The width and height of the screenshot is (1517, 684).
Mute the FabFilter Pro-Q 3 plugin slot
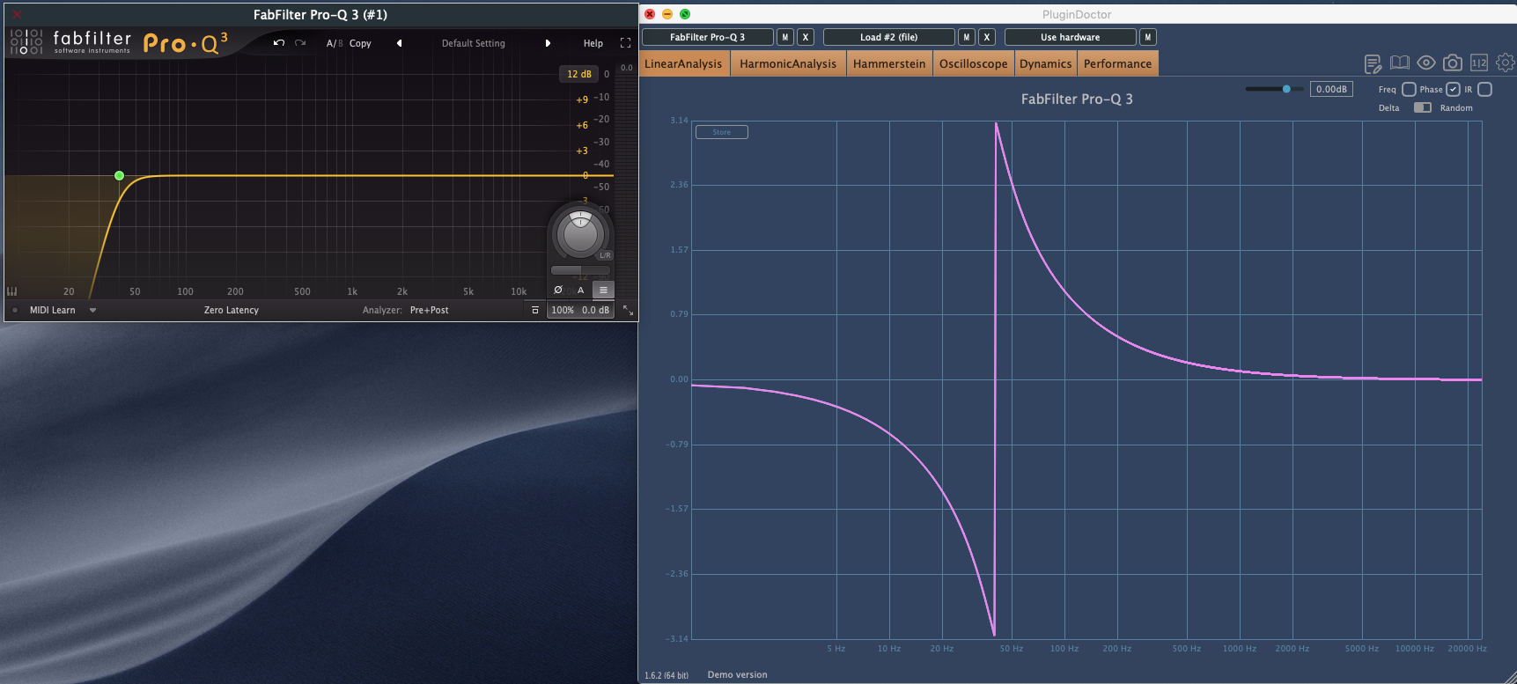[x=785, y=37]
